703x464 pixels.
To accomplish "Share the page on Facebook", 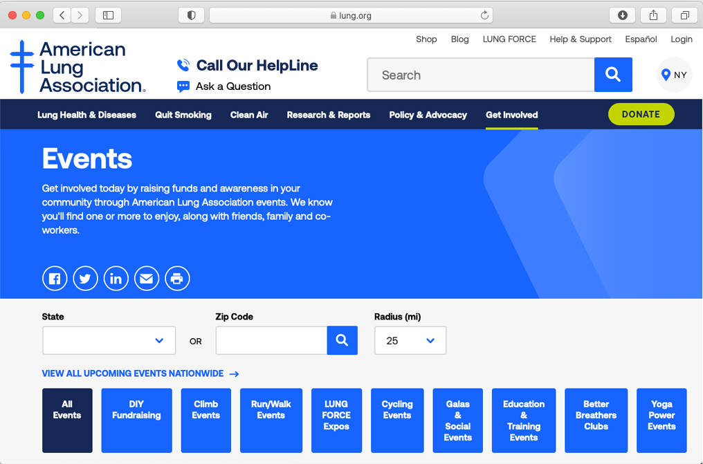I will tap(55, 279).
